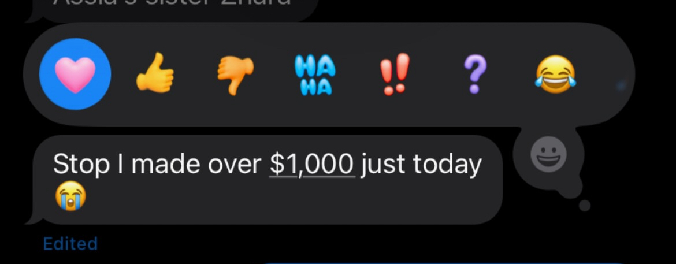Open the gray smiley emoji picker

(x=548, y=154)
